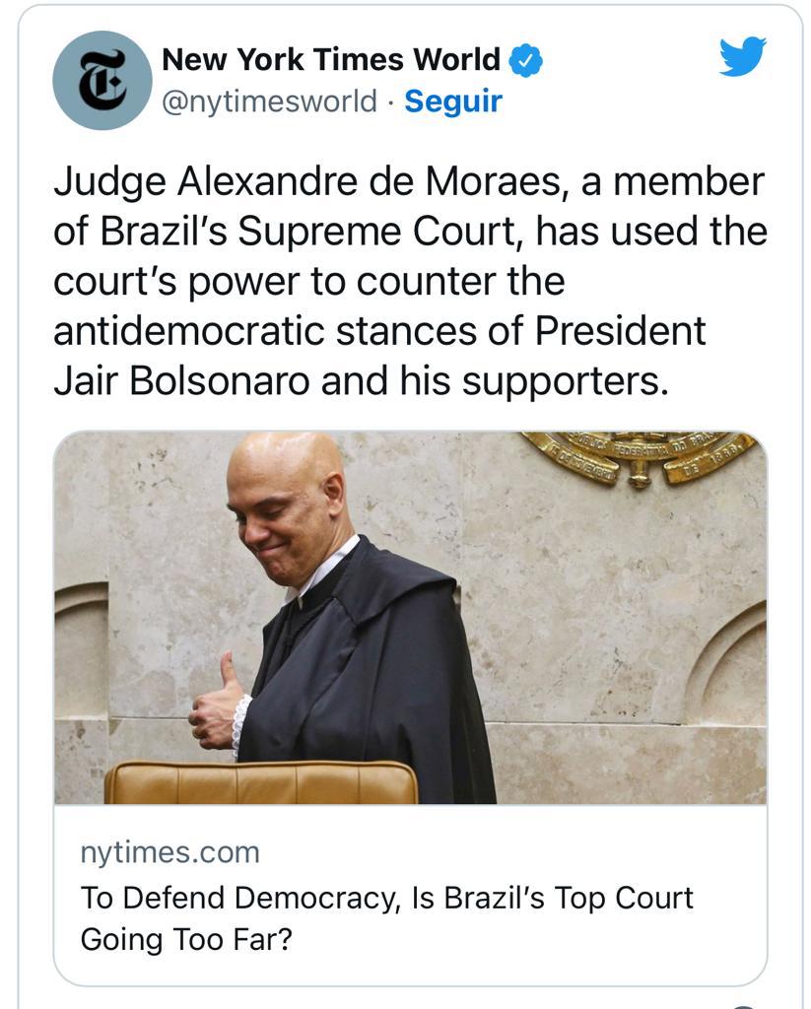Click the Twitter bird logo
The image size is (811, 1009).
742,57
